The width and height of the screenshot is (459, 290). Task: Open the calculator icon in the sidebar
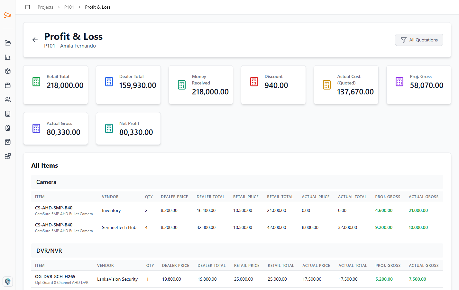pyautogui.click(x=7, y=113)
